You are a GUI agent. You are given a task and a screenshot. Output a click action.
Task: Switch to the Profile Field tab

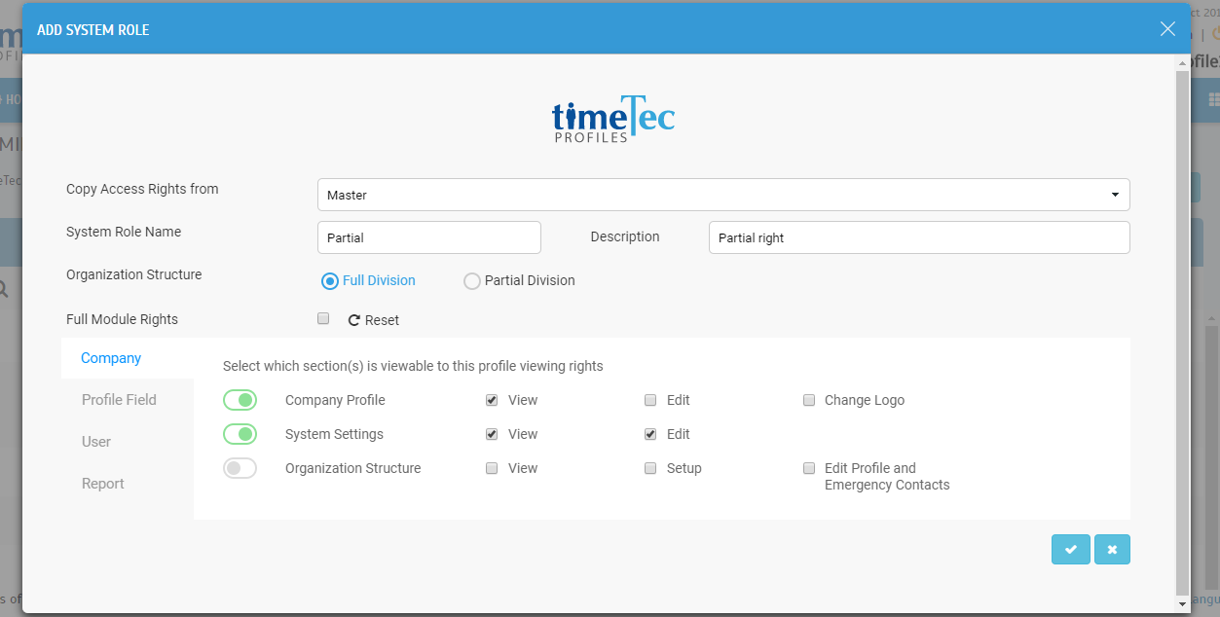tap(119, 400)
